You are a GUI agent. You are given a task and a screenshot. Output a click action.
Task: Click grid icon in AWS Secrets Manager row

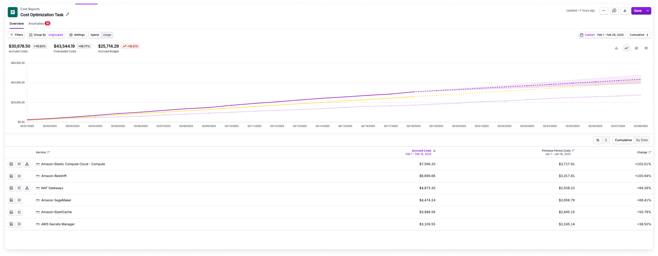pos(19,224)
